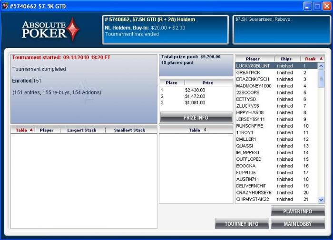Select player QUASSI
333x240 pixels.
coord(276,146)
